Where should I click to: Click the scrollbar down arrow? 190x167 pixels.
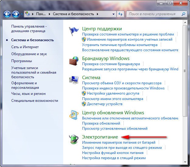(185, 162)
